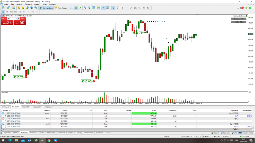Image resolution: width=255 pixels, height=143 pixels.
Task: Click the Enable SELL button
Action: [238, 22]
